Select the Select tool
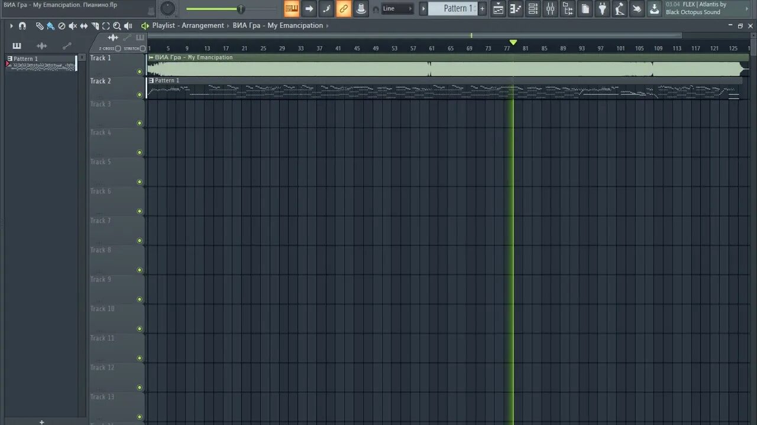The image size is (757, 425). [x=106, y=26]
